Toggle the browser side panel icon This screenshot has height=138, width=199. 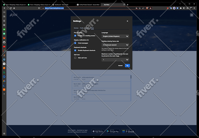tap(184, 8)
